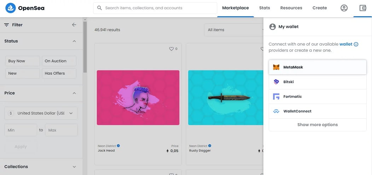This screenshot has width=372, height=175.
Task: Click wallet info circle icon
Action: click(x=356, y=44)
